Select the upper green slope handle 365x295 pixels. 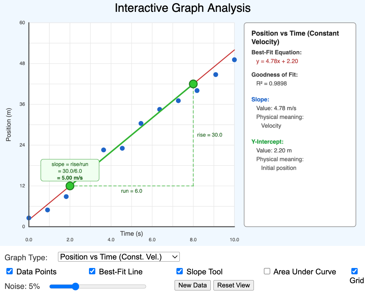click(x=193, y=84)
